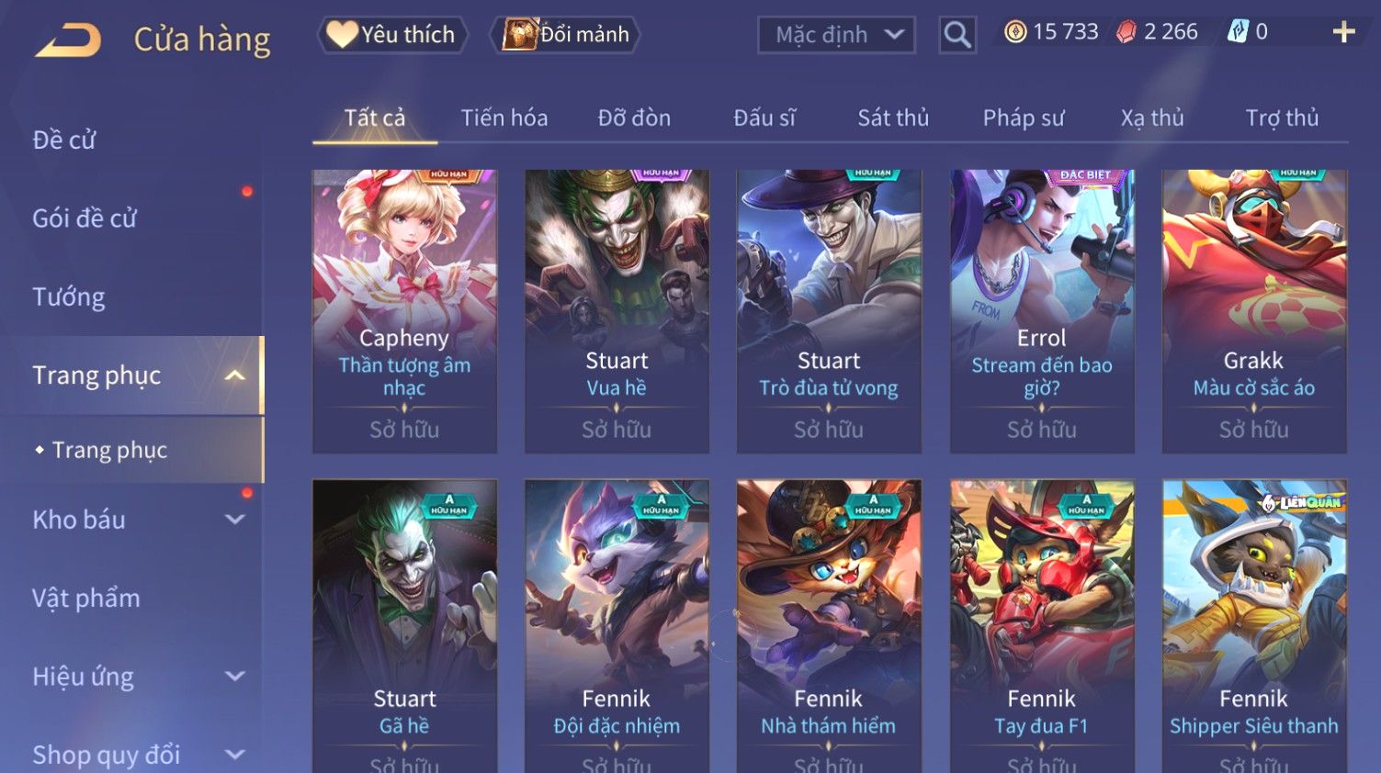Open the Mặc định sort dropdown

[836, 35]
